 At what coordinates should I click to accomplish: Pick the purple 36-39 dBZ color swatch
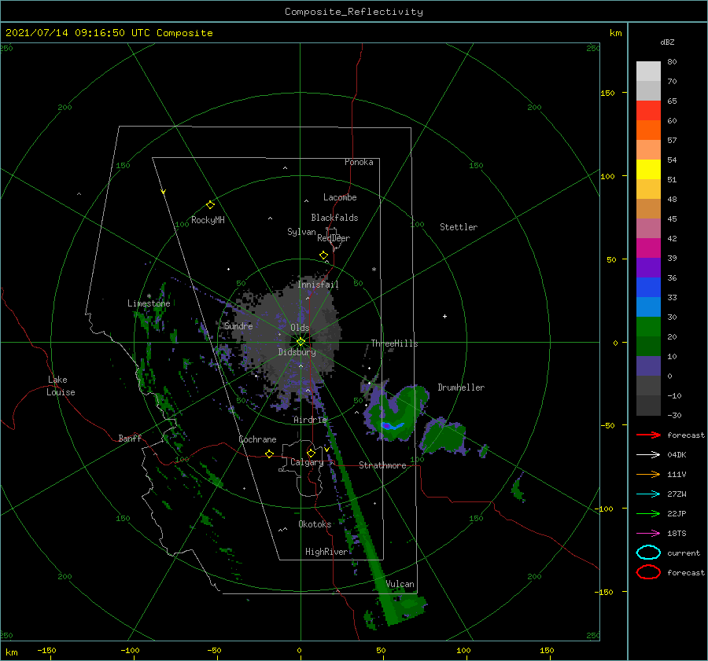pyautogui.click(x=648, y=267)
